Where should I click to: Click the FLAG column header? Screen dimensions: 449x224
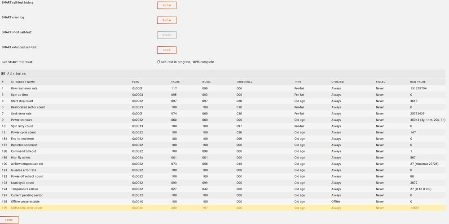pos(136,82)
